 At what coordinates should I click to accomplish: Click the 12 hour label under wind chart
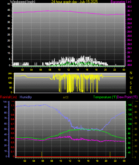[x=68, y=70]
